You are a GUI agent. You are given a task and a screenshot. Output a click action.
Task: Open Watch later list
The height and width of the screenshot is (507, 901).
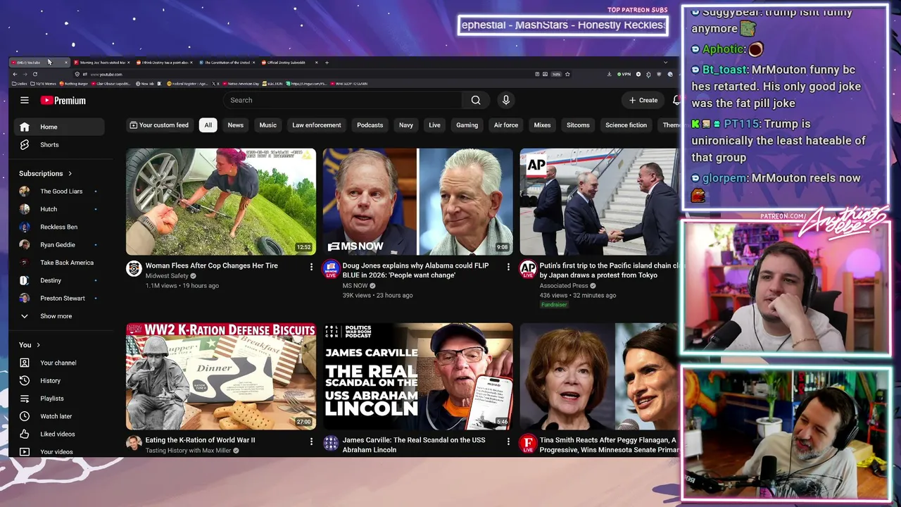pyautogui.click(x=59, y=416)
